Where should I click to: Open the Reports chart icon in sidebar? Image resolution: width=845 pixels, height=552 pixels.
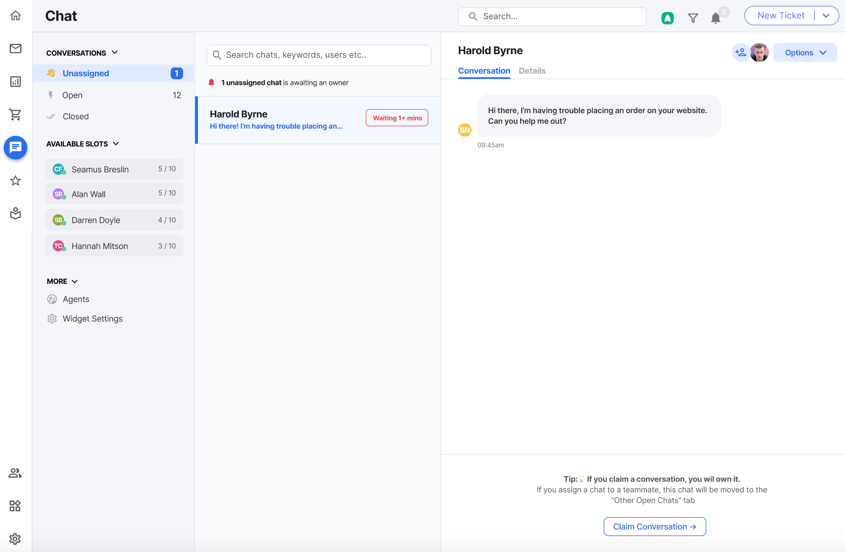click(x=15, y=81)
